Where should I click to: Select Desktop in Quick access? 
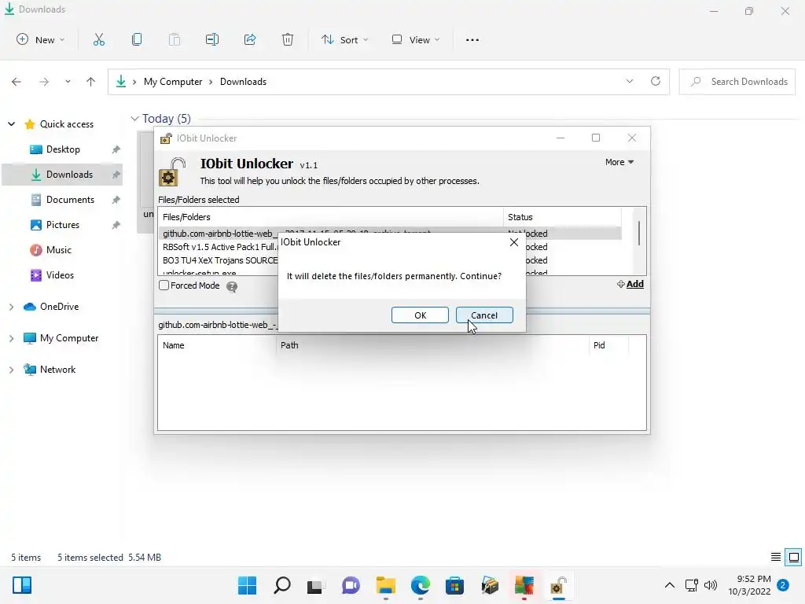tap(63, 149)
